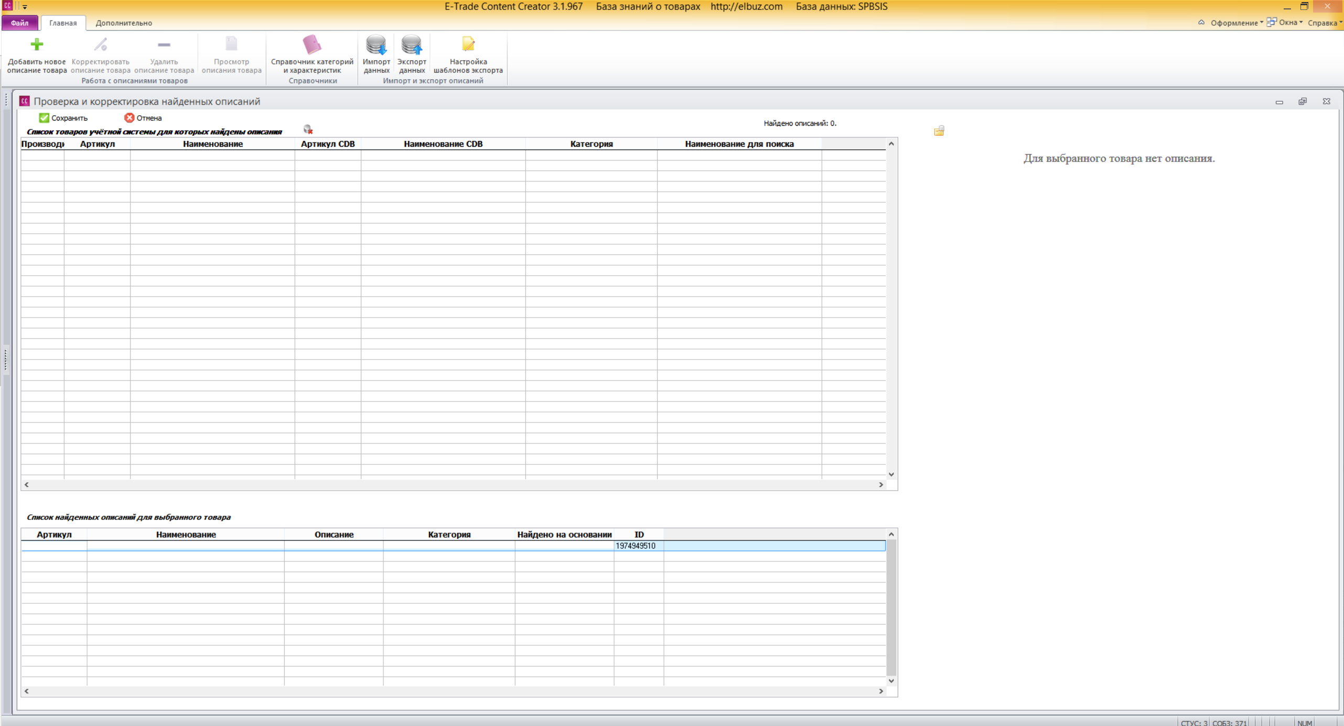Click the http://elbuz.com link in title
Viewport: 1344px width, 726px height.
(x=746, y=7)
